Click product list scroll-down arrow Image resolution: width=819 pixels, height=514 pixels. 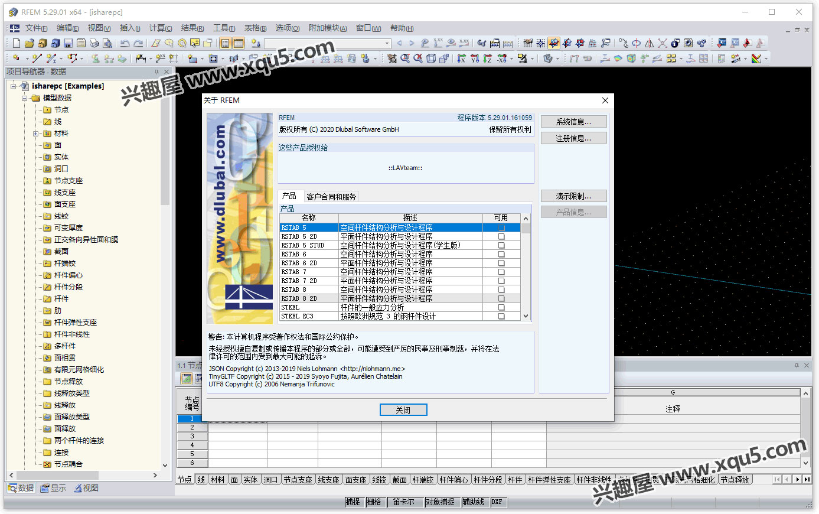tap(526, 316)
